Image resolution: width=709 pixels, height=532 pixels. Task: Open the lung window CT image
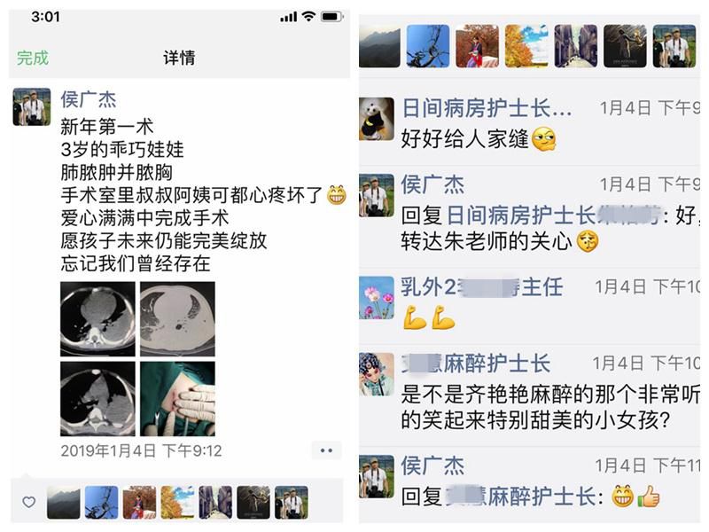click(x=177, y=319)
